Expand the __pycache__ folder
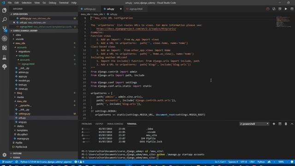Image resolution: width=295 pixels, height=166 pixels. pos(25,106)
